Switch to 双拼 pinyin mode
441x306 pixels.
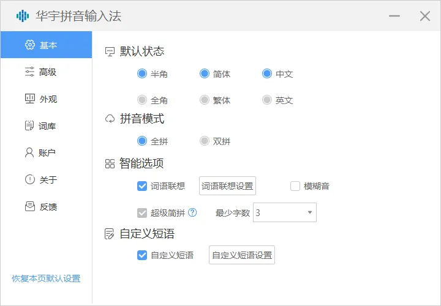point(205,141)
